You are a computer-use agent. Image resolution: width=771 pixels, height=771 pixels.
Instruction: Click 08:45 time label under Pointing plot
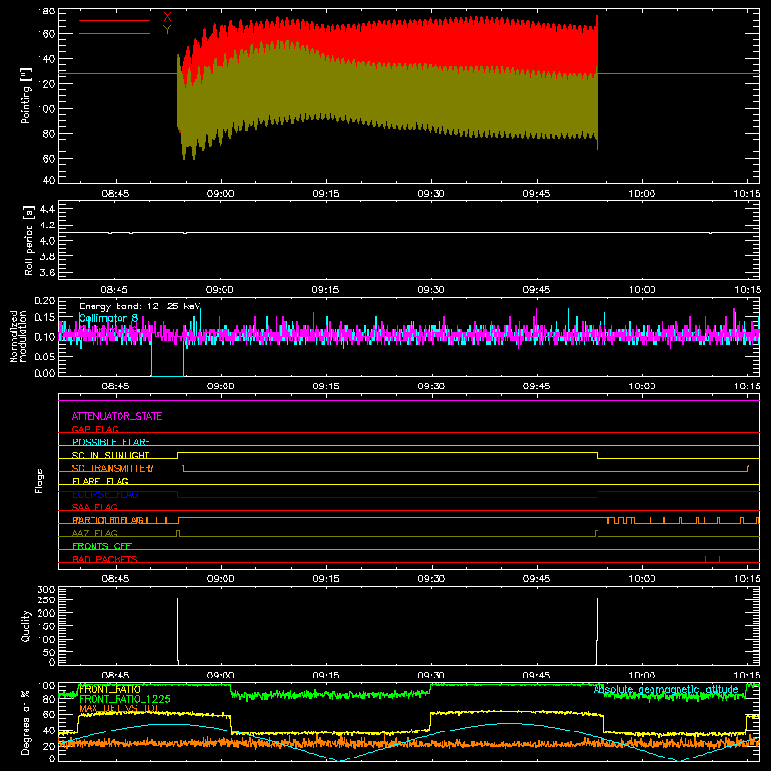coord(116,194)
